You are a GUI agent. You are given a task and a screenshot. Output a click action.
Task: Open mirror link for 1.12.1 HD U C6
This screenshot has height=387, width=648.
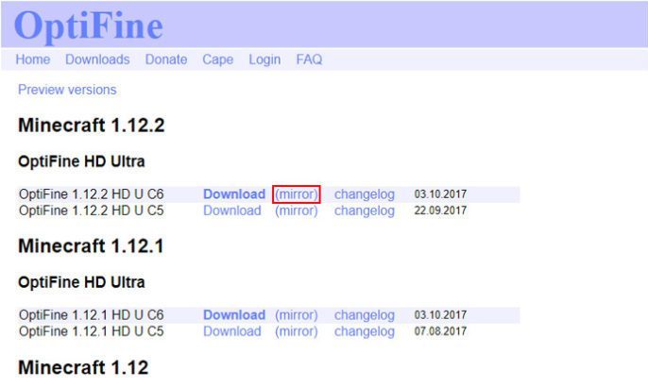[x=297, y=315]
